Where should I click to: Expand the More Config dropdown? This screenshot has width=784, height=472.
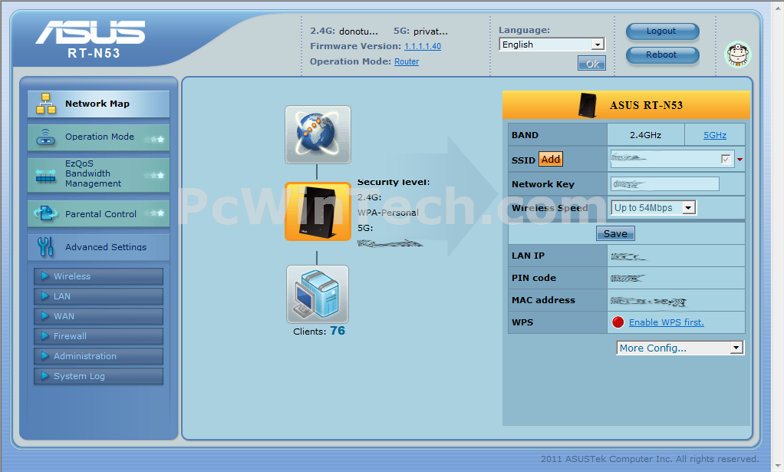pos(680,348)
